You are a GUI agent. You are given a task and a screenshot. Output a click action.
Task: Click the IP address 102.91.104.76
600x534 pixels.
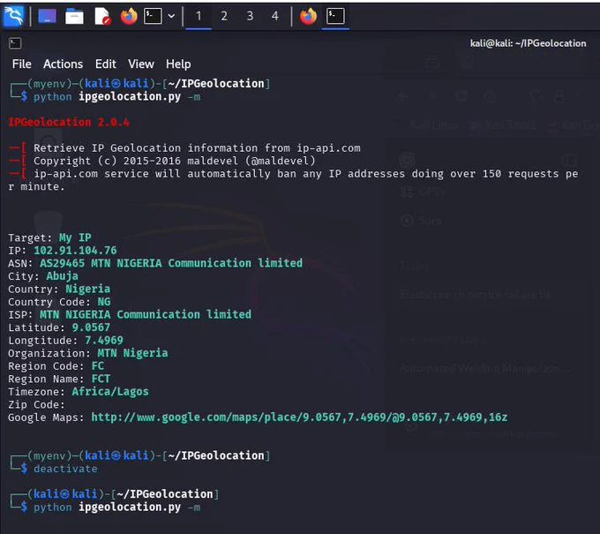75,251
